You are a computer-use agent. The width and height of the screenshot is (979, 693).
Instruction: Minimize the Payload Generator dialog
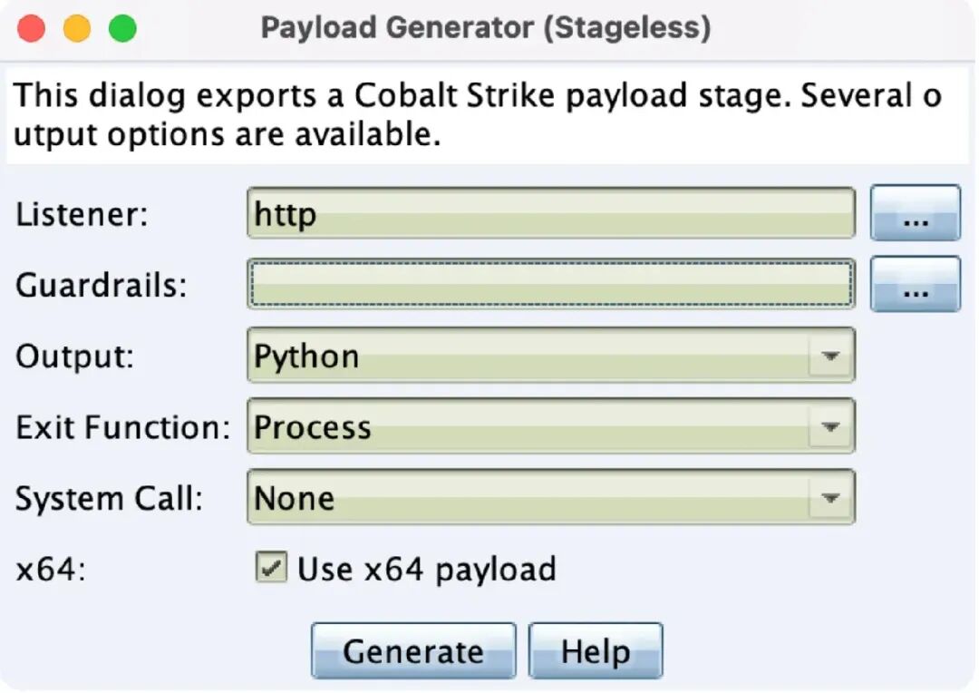[77, 28]
